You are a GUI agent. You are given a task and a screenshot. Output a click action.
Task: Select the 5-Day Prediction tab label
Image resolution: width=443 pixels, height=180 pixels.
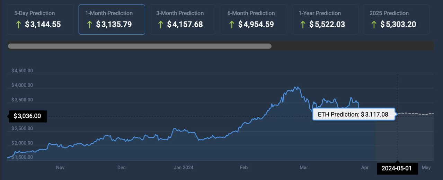pyautogui.click(x=34, y=13)
